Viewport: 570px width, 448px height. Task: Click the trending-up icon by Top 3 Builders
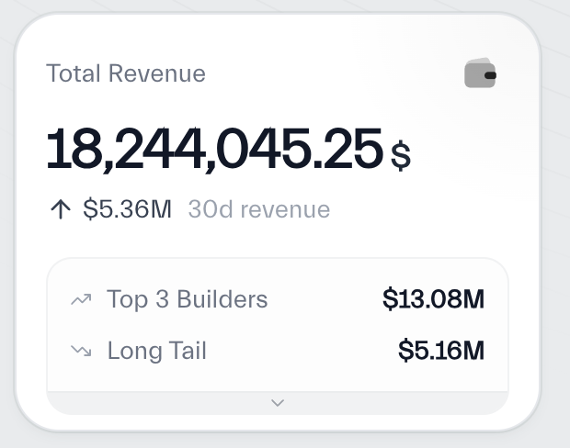pos(81,300)
